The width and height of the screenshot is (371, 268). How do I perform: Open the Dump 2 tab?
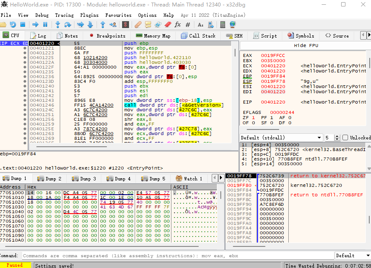click(49, 179)
